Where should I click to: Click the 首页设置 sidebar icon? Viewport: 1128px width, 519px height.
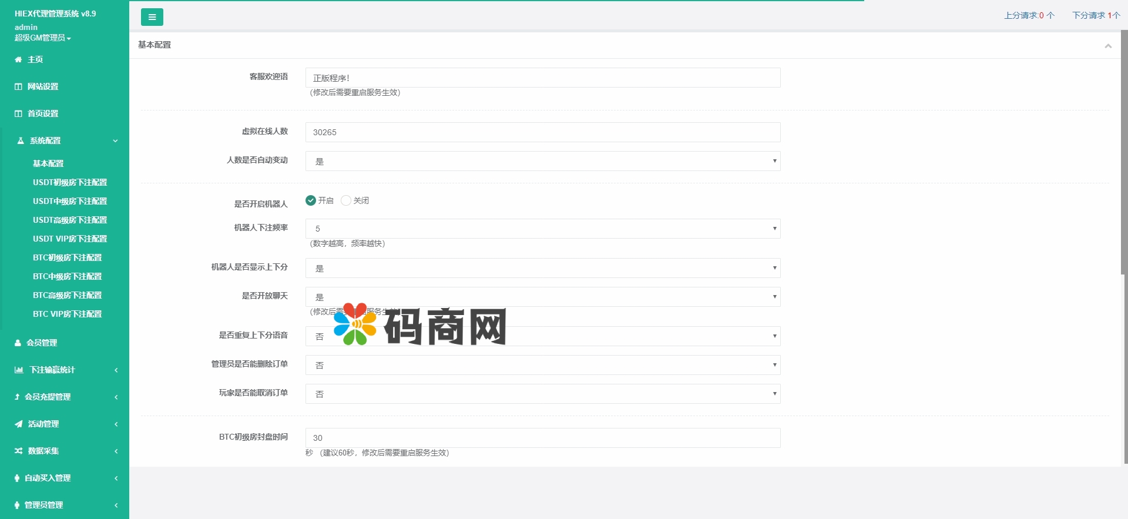click(x=18, y=113)
